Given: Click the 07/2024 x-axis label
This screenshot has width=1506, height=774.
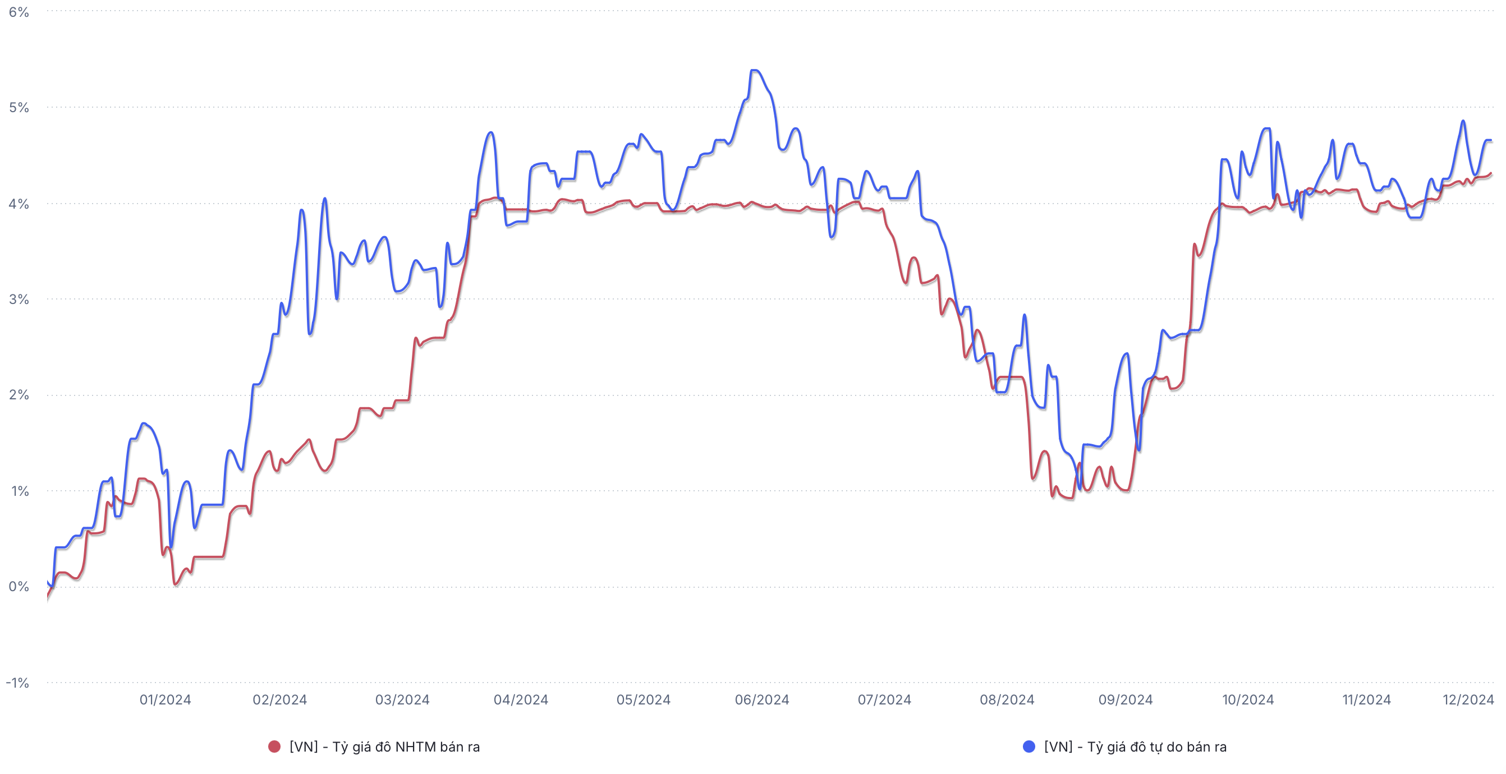Looking at the screenshot, I should coord(884,700).
